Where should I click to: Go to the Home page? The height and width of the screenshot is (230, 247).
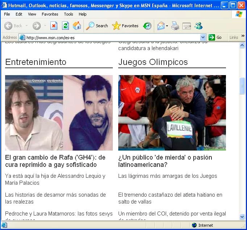[77, 26]
